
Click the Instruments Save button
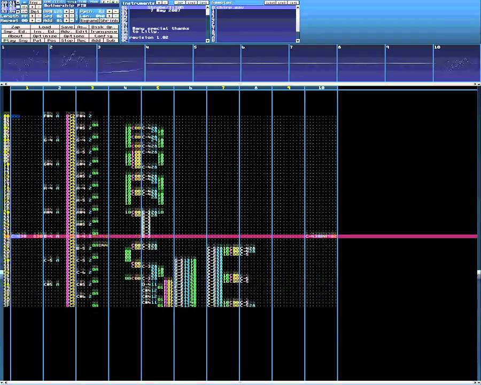click(203, 3)
